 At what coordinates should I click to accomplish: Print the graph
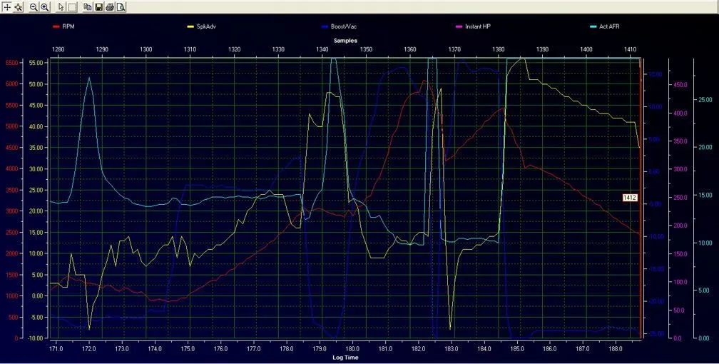110,7
